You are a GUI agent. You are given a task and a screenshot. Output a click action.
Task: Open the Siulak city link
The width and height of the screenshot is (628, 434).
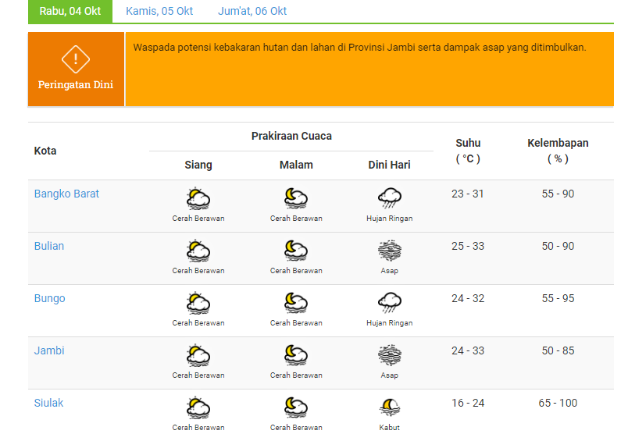click(48, 403)
